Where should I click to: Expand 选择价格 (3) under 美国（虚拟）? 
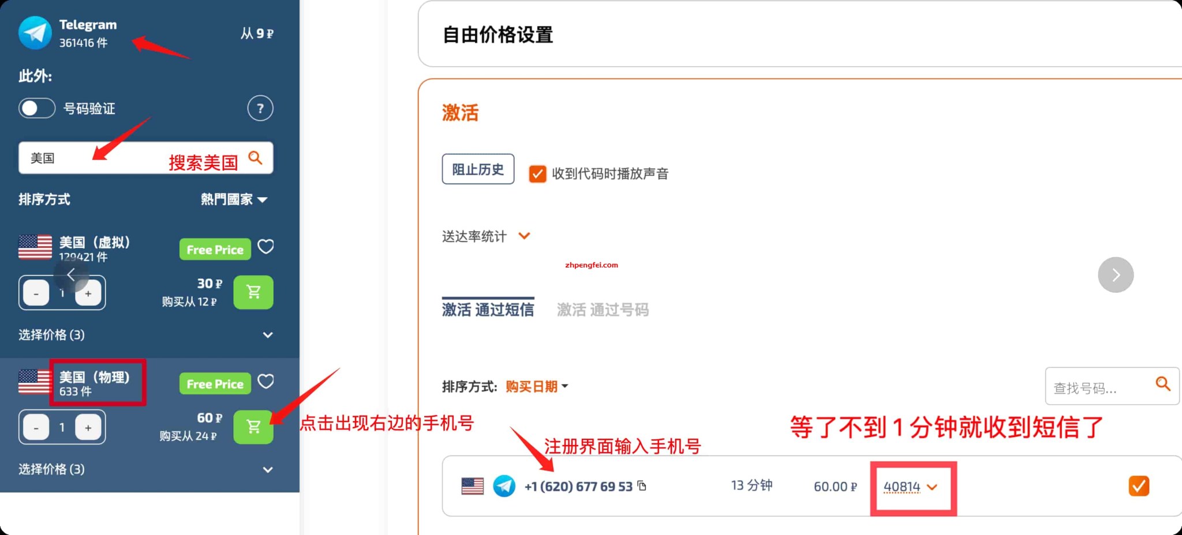[x=145, y=335]
